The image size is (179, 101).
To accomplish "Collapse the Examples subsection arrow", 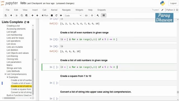I will coord(8,77).
